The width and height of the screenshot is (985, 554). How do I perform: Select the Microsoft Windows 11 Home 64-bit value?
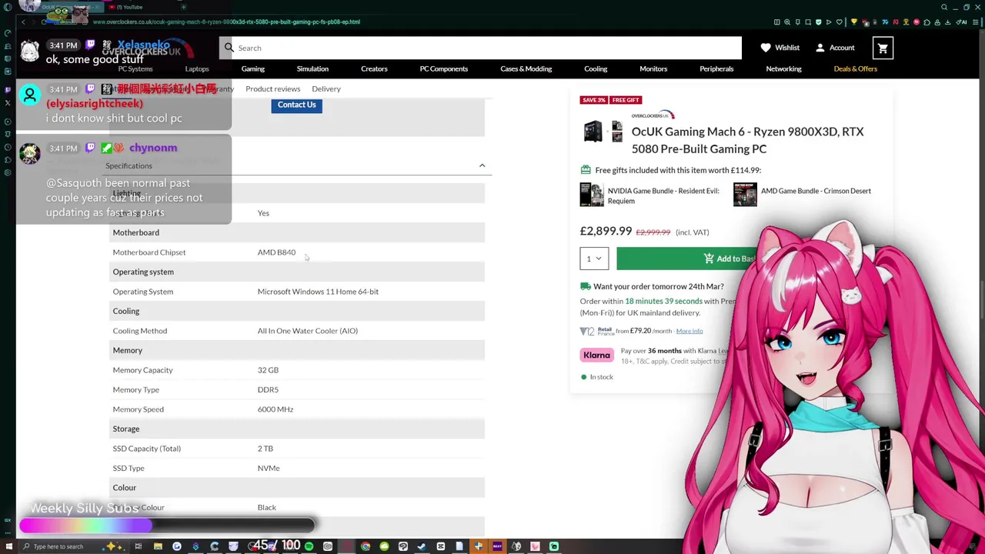pyautogui.click(x=318, y=292)
